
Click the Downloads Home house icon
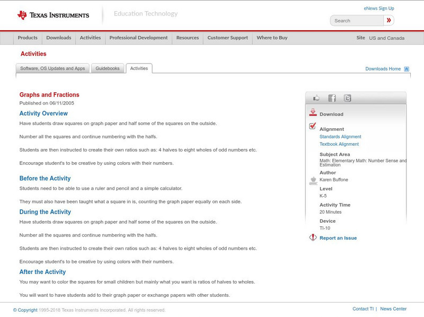[407, 69]
